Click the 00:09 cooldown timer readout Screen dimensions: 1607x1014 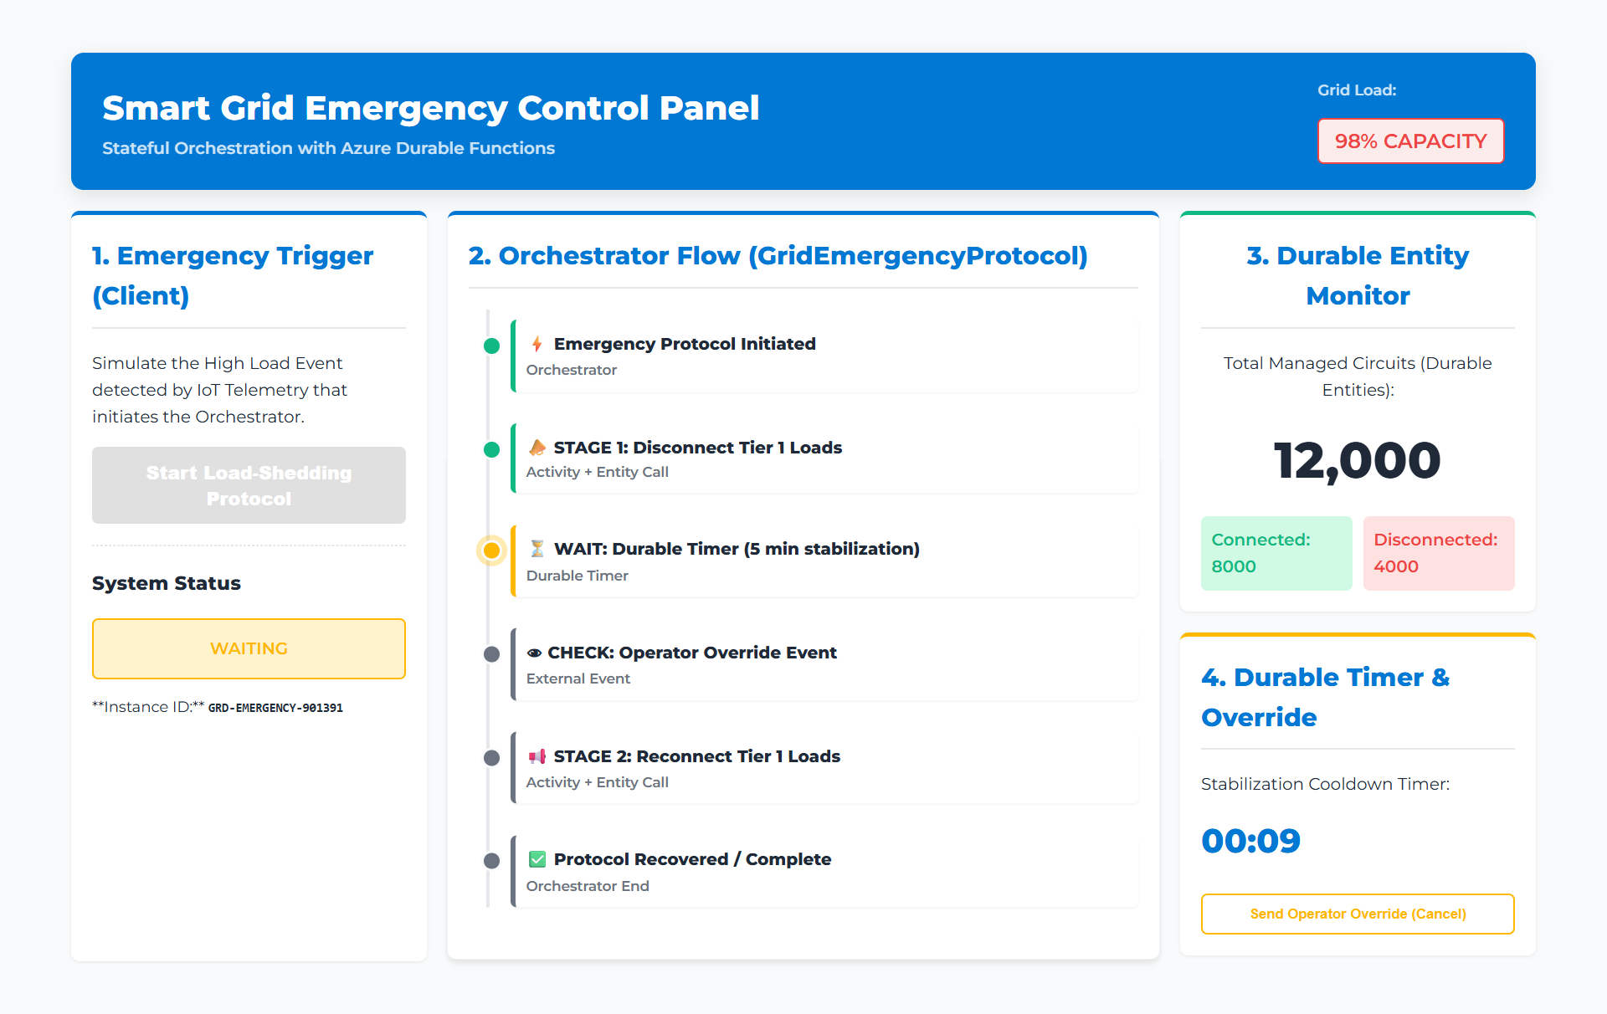[1250, 841]
